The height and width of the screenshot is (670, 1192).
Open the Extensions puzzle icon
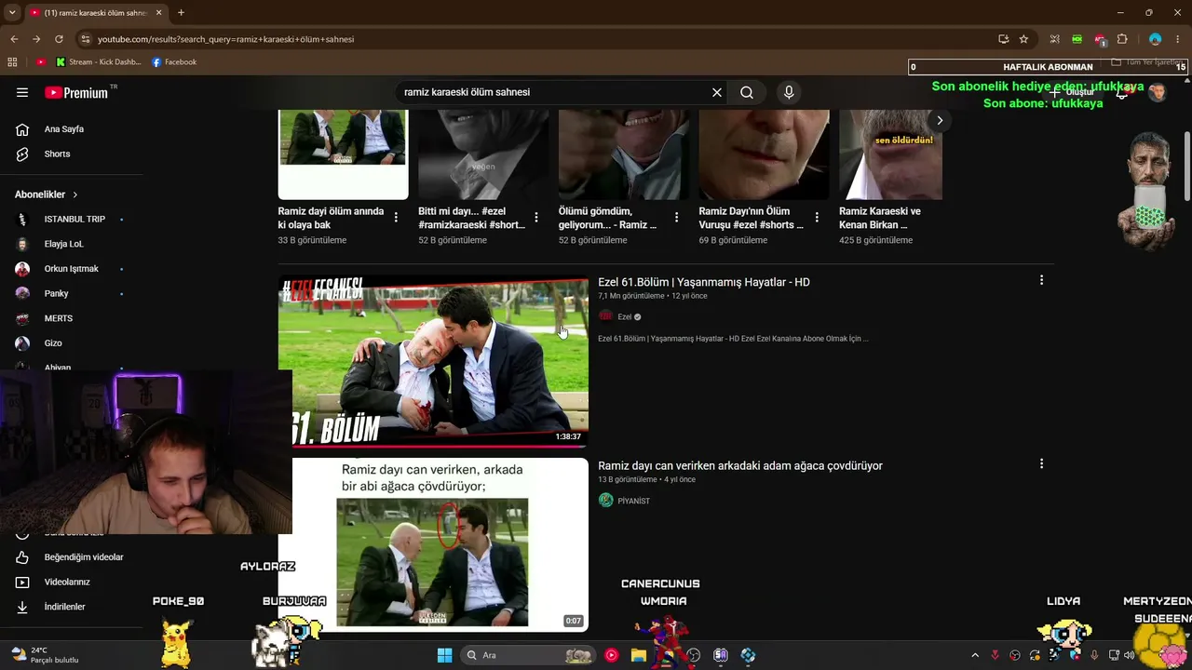click(x=1122, y=39)
